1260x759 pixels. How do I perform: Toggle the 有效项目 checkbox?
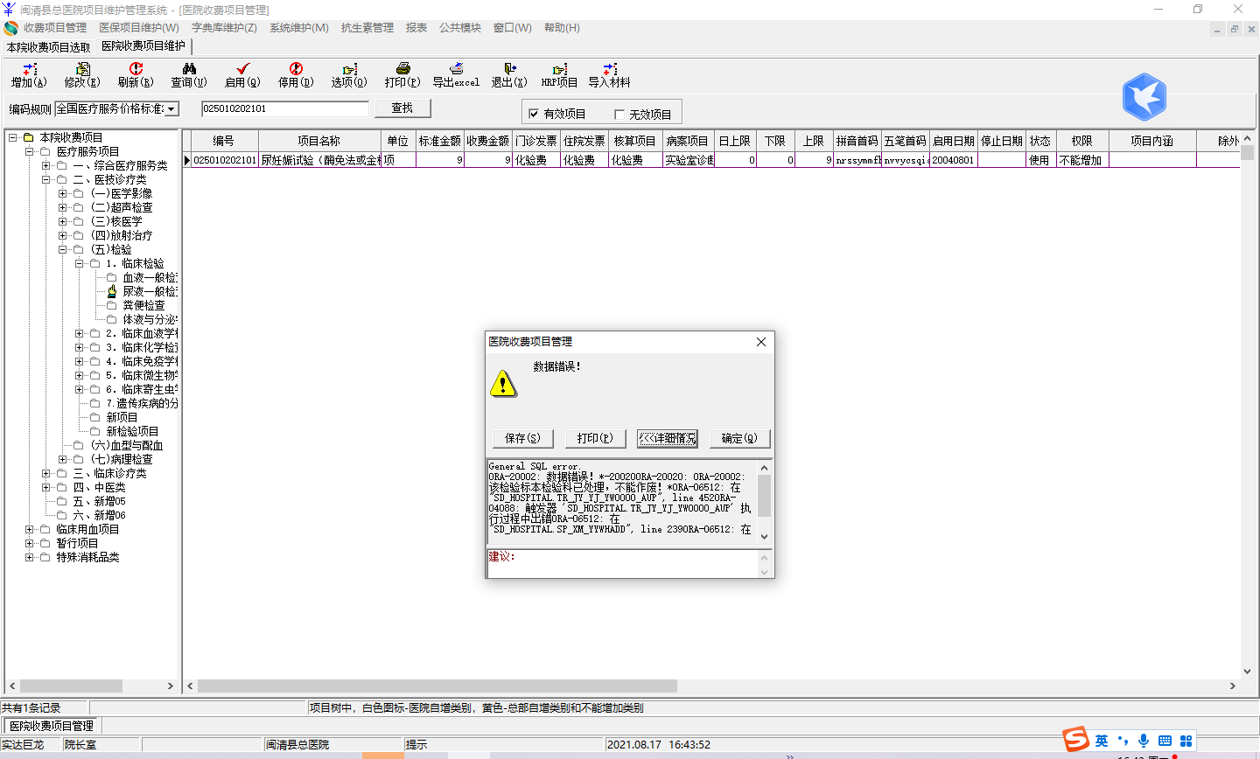coord(534,114)
